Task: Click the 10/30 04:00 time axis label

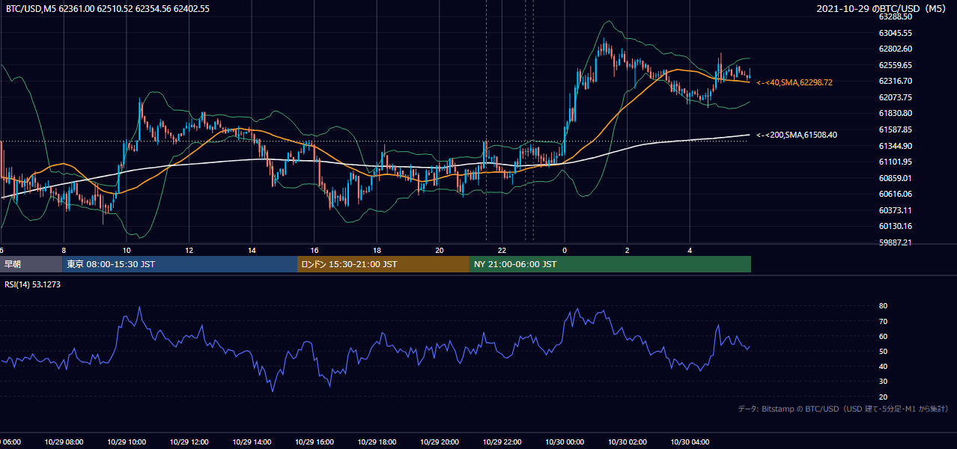Action: tap(690, 442)
